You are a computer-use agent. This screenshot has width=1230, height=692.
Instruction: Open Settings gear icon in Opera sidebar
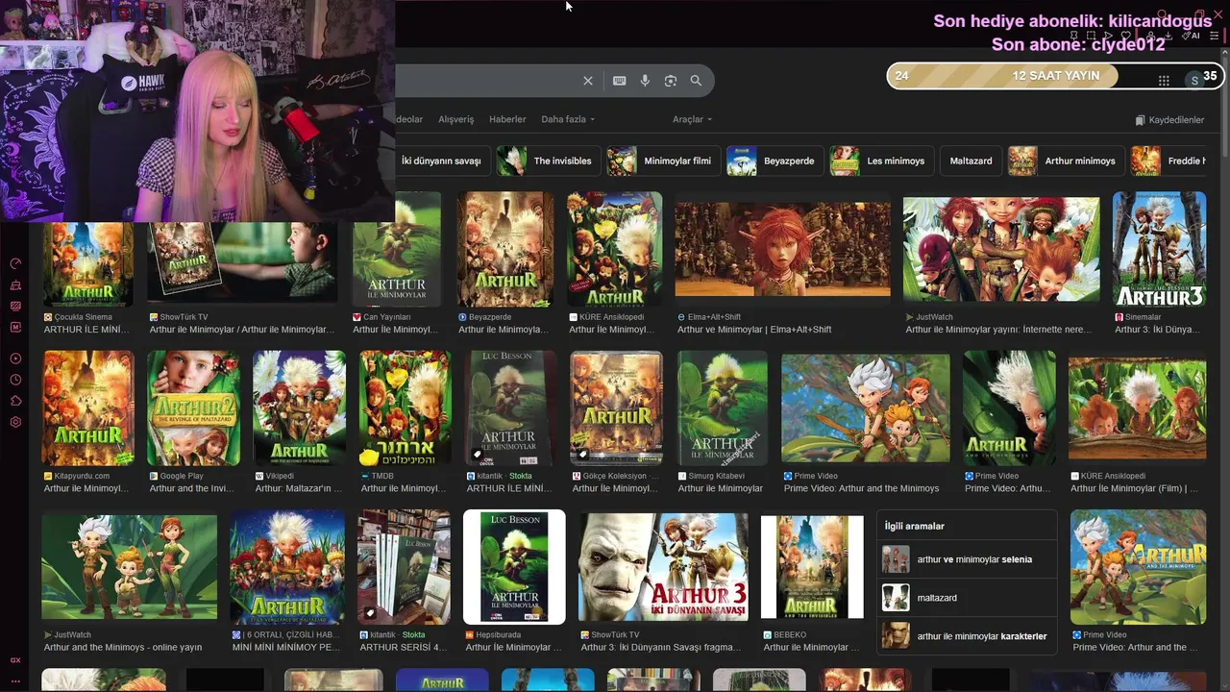click(15, 422)
